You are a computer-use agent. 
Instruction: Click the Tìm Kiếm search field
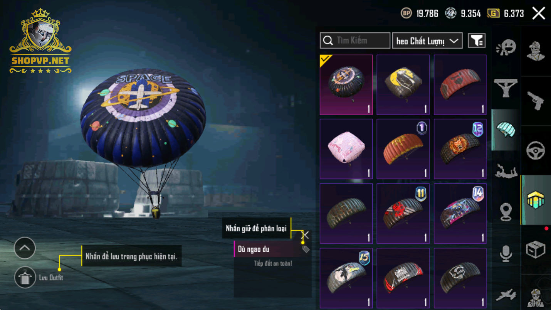point(355,40)
